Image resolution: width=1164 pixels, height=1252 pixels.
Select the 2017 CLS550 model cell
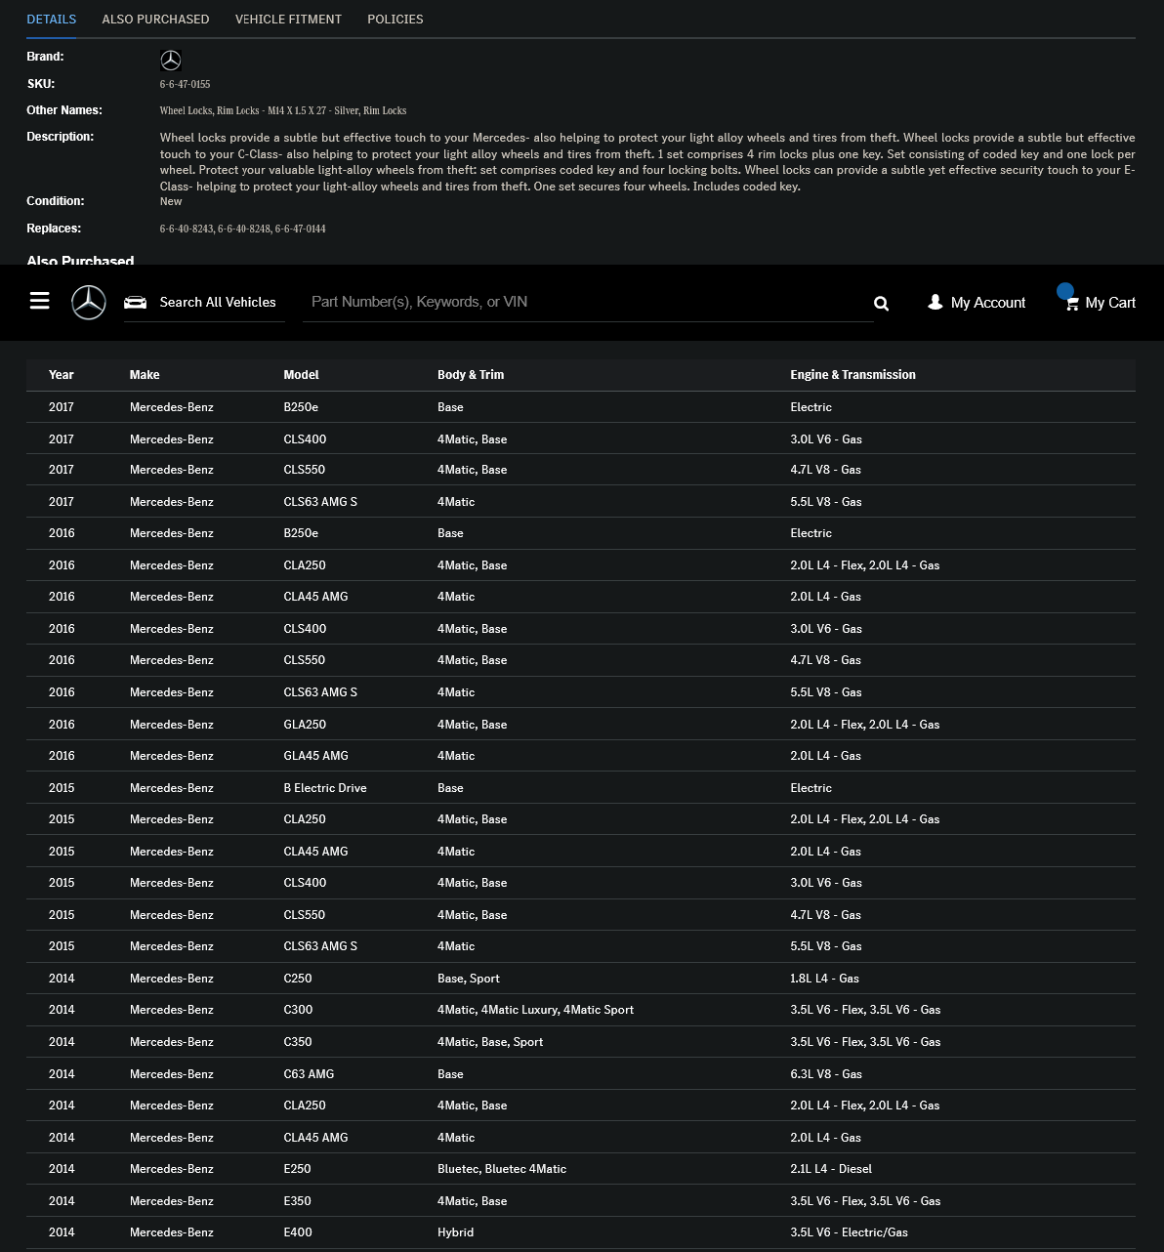click(x=304, y=470)
